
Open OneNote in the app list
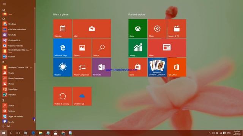(x=17, y=35)
